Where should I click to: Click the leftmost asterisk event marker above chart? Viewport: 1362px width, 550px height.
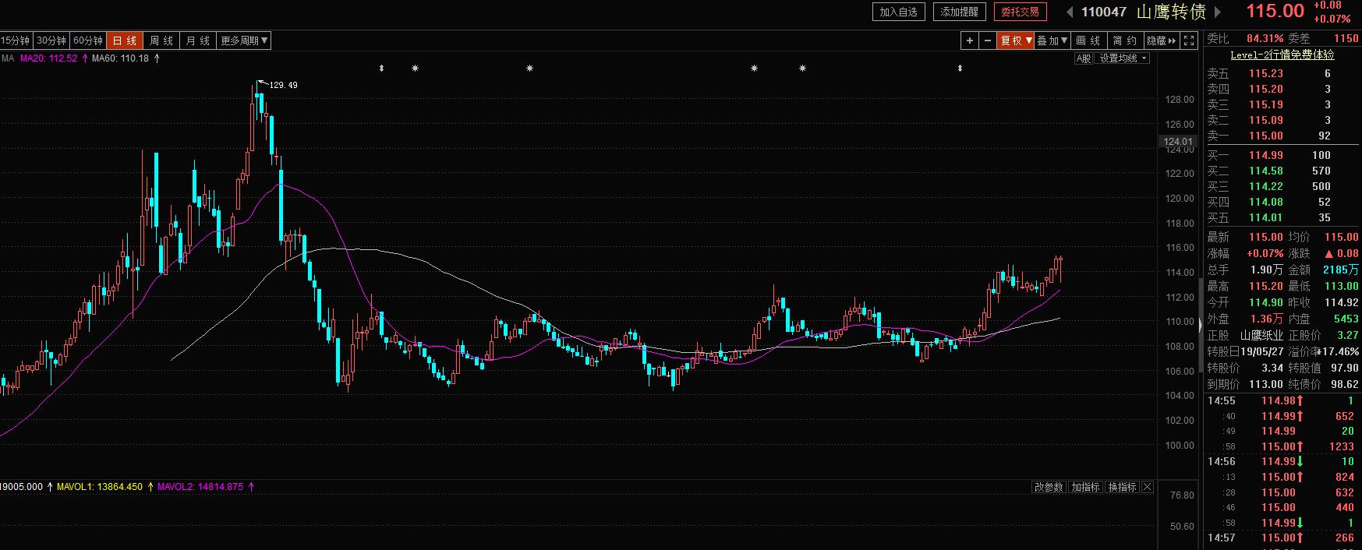(415, 69)
